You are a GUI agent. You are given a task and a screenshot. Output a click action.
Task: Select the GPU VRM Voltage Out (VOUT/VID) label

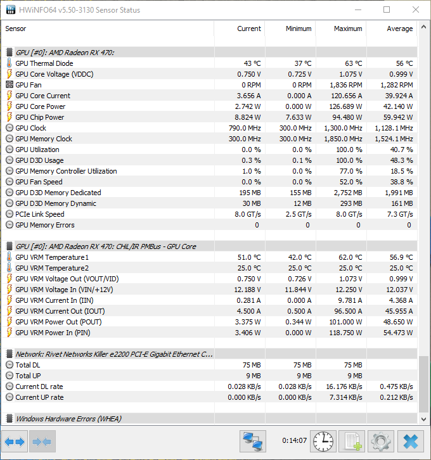[x=67, y=279]
